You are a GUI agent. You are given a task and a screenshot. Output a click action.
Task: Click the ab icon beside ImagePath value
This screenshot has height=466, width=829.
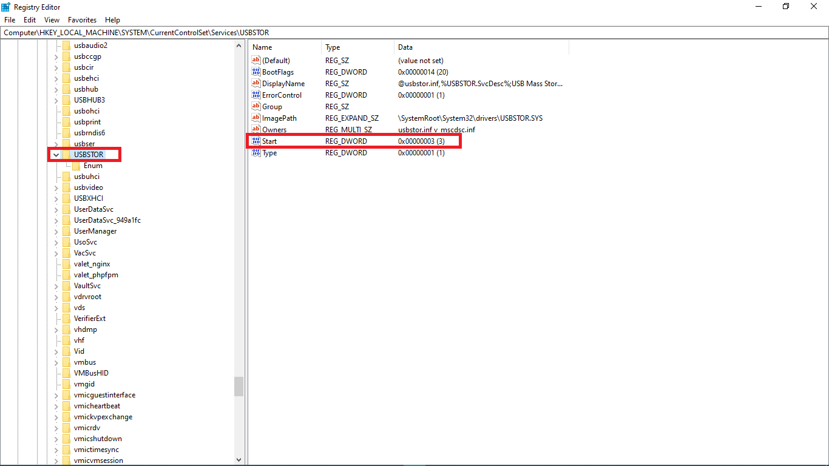tap(255, 118)
